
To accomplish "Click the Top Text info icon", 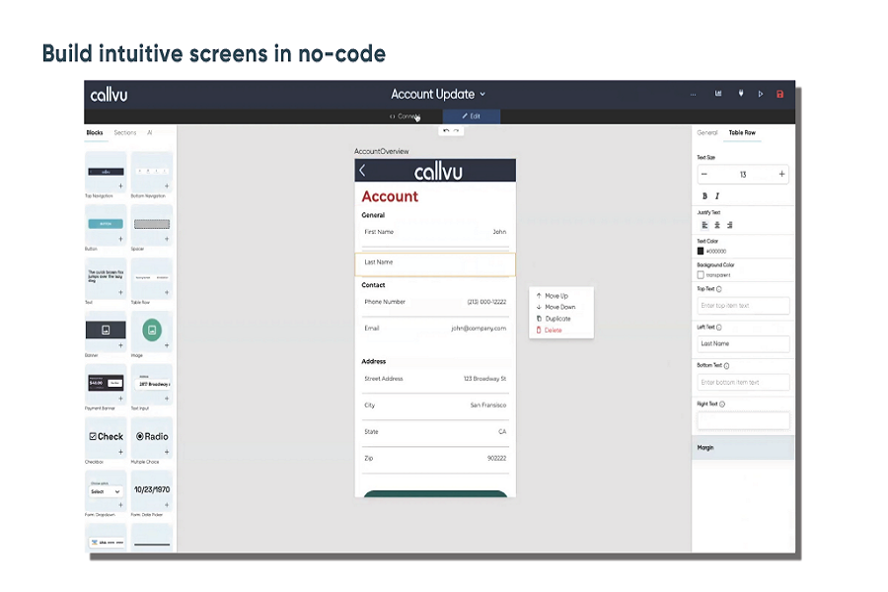I will pos(719,289).
